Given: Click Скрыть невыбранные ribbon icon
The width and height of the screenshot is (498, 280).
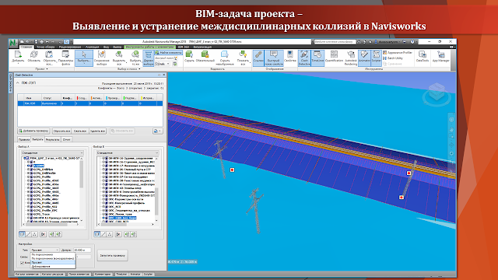Looking at the screenshot, I should click(225, 58).
